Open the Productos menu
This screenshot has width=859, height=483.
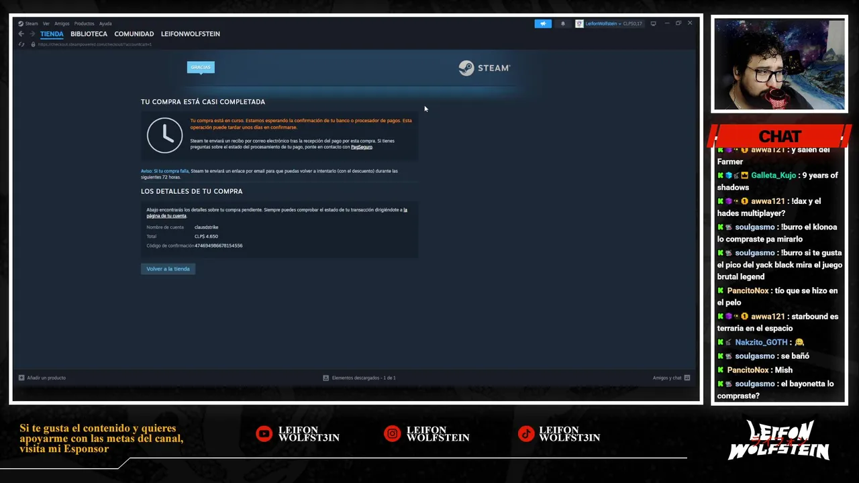click(x=84, y=23)
